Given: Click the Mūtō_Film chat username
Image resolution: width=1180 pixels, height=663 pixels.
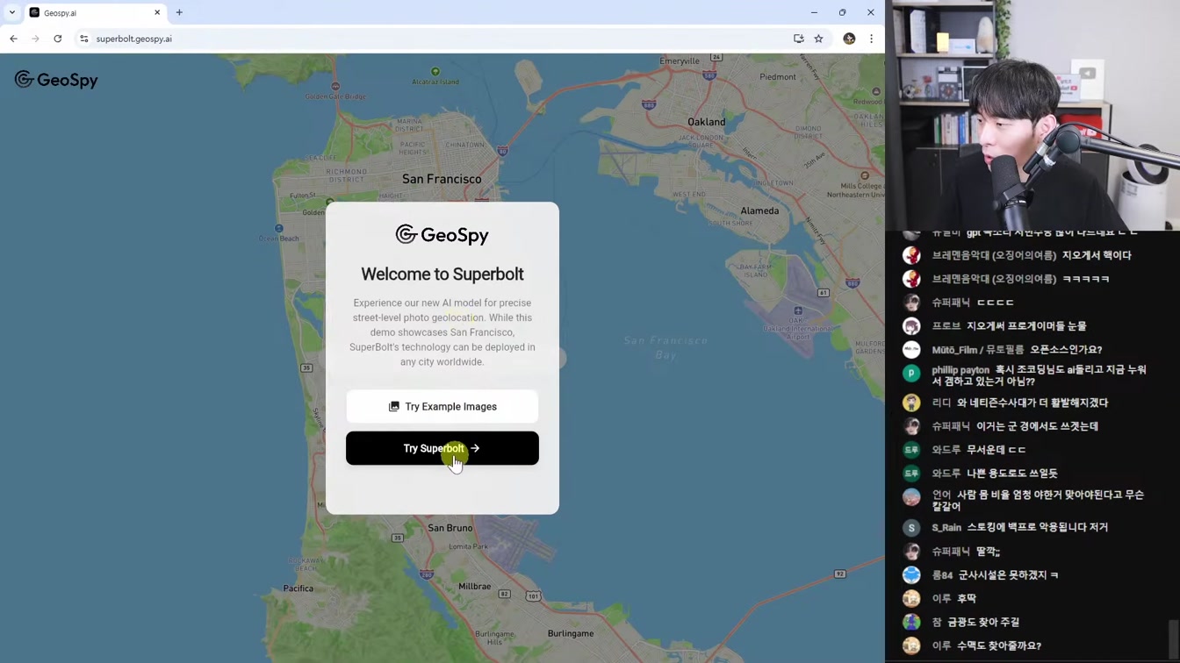Looking at the screenshot, I should pos(977,349).
